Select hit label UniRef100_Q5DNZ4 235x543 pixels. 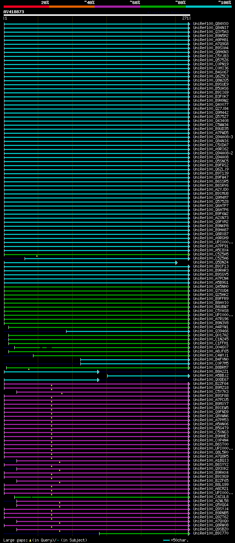(x=210, y=262)
